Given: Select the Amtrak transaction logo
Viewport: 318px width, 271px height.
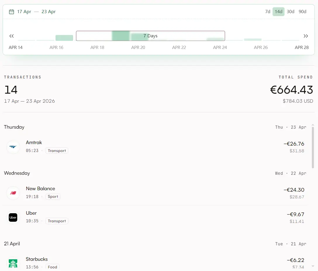Looking at the screenshot, I should [13, 147].
